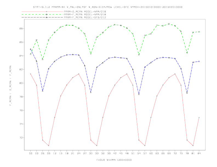Click x-axis tick label 24
The image size is (217, 167).
(79, 153)
